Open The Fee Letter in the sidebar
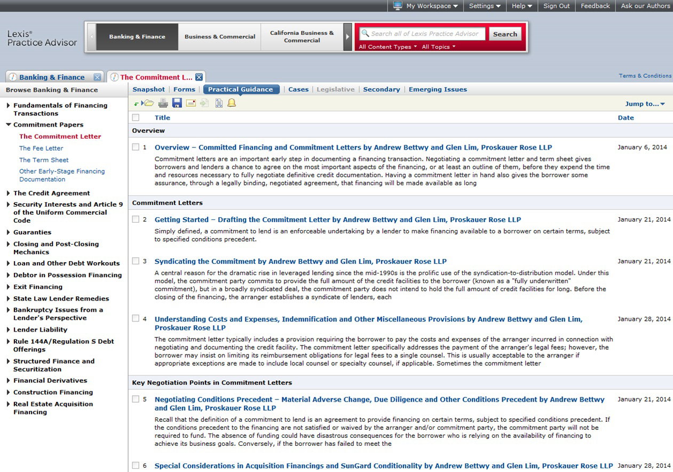The height and width of the screenshot is (472, 673). (41, 148)
